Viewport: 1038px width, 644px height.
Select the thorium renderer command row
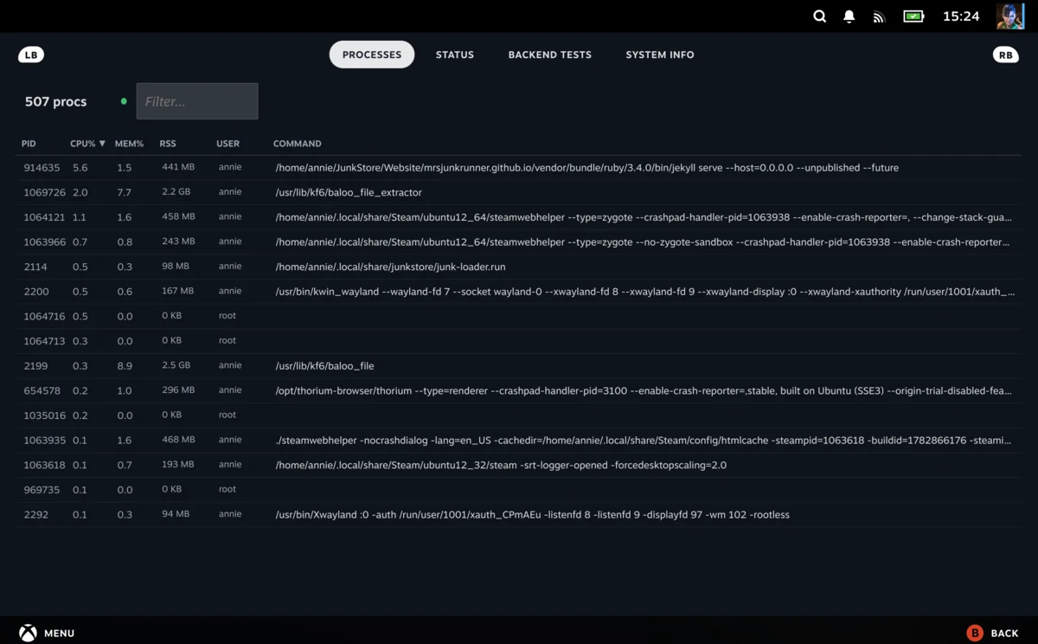518,390
